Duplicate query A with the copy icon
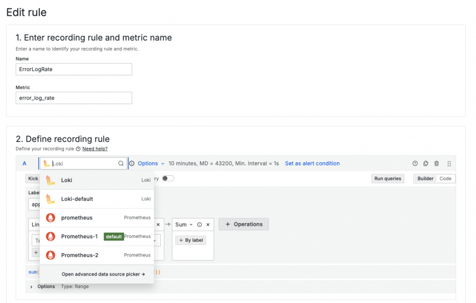The width and height of the screenshot is (476, 303). click(x=426, y=164)
